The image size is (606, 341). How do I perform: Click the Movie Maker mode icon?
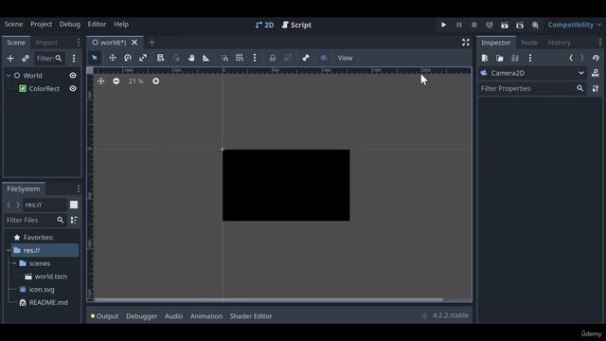pyautogui.click(x=535, y=25)
